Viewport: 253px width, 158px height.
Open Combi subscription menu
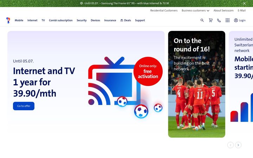[x=61, y=20]
